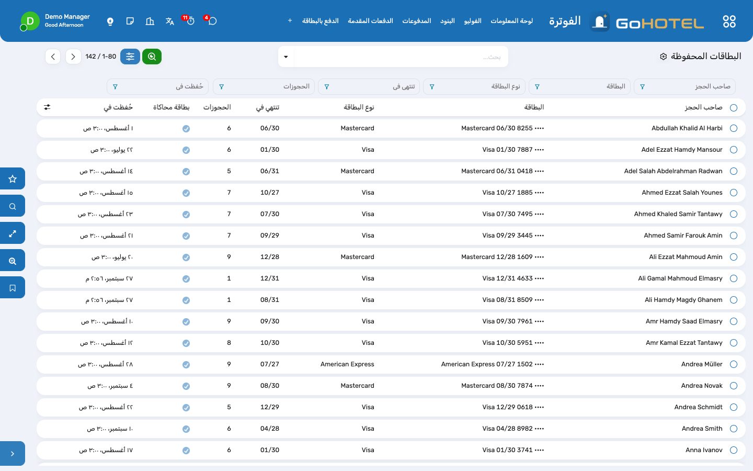This screenshot has width=753, height=471.
Task: Open the حُفظت في filter box
Action: (x=157, y=86)
